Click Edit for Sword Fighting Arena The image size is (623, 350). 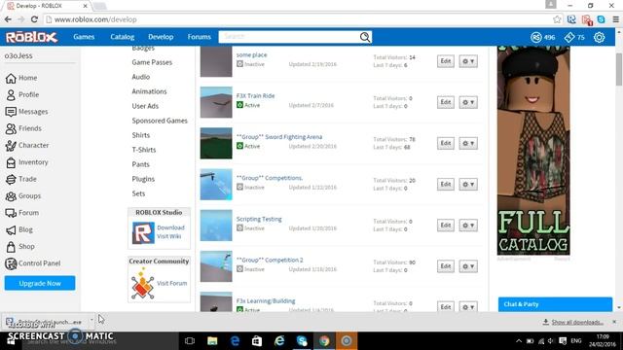(x=446, y=143)
